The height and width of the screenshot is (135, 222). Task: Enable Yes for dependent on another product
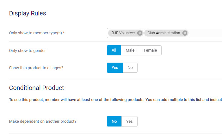click(x=129, y=121)
